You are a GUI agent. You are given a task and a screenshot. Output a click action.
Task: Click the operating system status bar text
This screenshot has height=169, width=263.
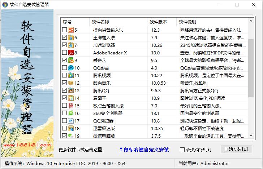coord(65,163)
